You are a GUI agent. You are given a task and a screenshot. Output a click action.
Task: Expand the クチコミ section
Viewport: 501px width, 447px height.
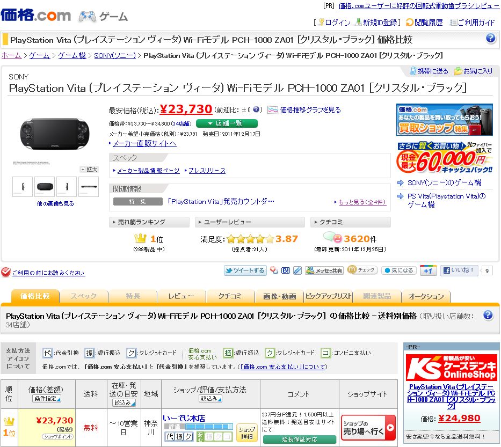point(351,222)
